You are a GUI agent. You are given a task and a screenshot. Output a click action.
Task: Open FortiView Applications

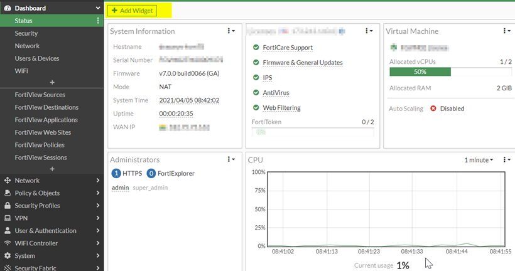click(x=46, y=120)
